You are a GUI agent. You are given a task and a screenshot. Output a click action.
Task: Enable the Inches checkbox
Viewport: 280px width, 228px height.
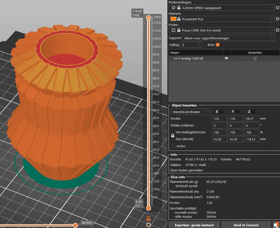coord(173,146)
